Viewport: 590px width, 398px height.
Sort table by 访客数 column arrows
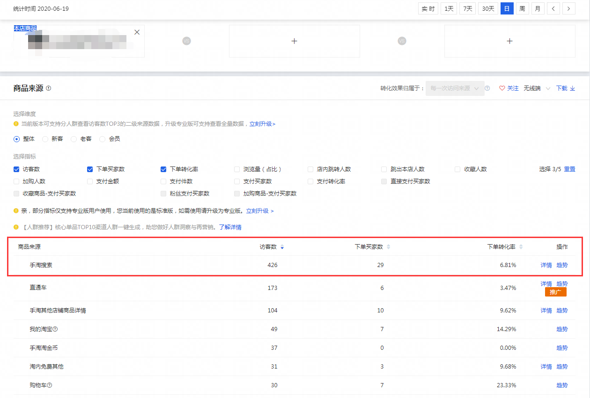(282, 247)
